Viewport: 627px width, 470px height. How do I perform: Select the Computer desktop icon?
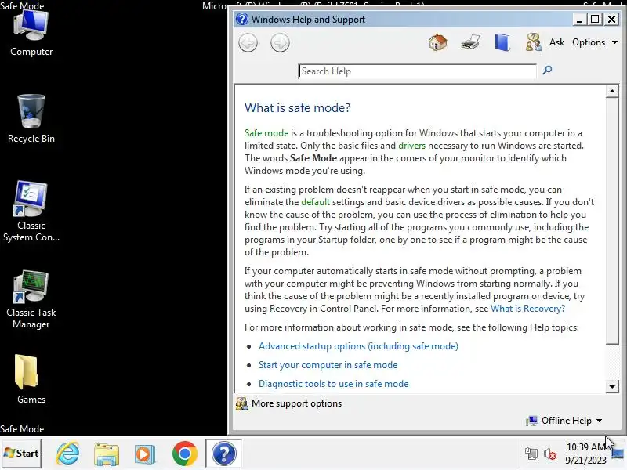coord(31,34)
